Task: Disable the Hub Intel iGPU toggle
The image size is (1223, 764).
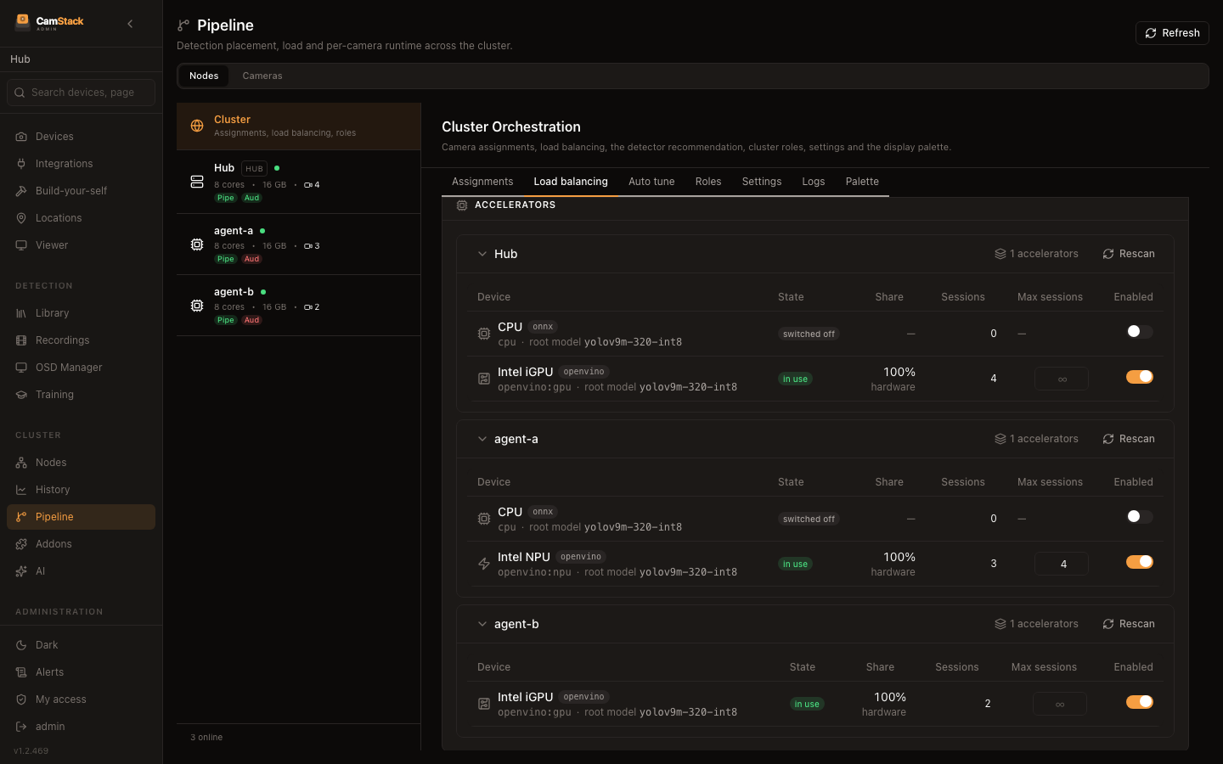Action: (1140, 377)
